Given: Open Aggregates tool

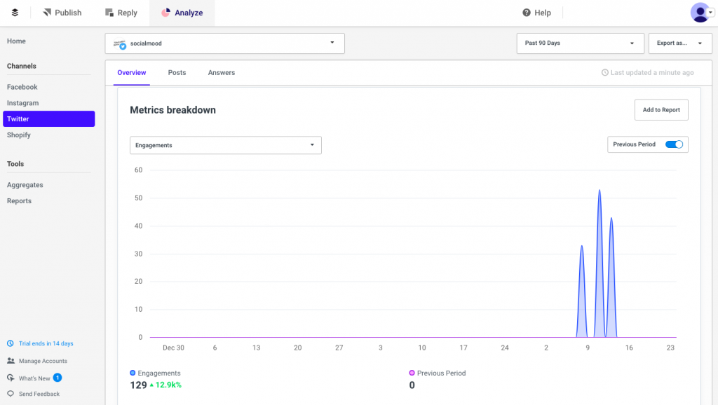Looking at the screenshot, I should click(x=25, y=185).
